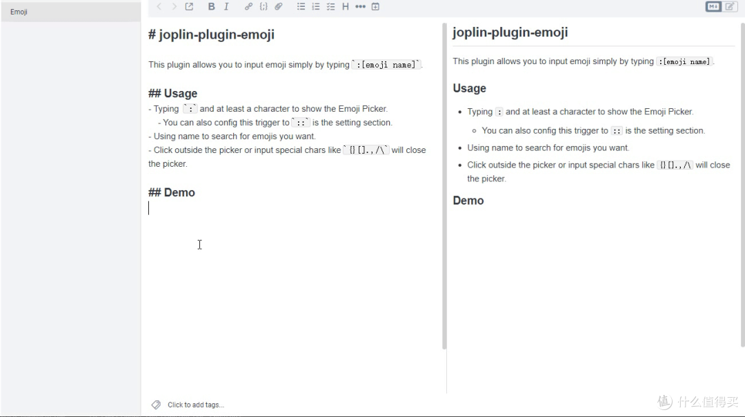Click 'Using name to search' preview bullet
The width and height of the screenshot is (745, 417).
click(548, 148)
